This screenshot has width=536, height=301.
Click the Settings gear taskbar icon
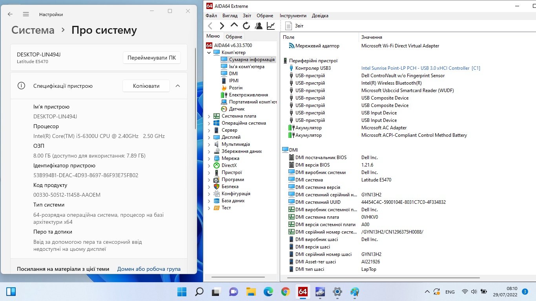point(337,292)
